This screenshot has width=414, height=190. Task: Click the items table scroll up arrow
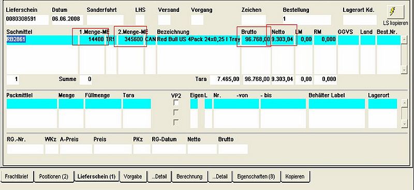click(x=404, y=40)
